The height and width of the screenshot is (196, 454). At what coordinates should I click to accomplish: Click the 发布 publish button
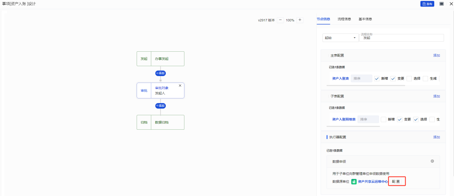click(427, 4)
